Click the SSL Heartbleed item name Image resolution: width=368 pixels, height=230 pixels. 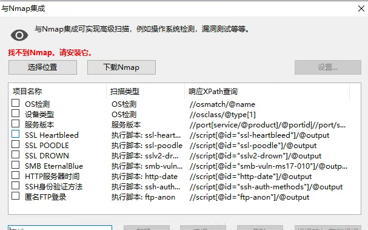tap(52, 135)
